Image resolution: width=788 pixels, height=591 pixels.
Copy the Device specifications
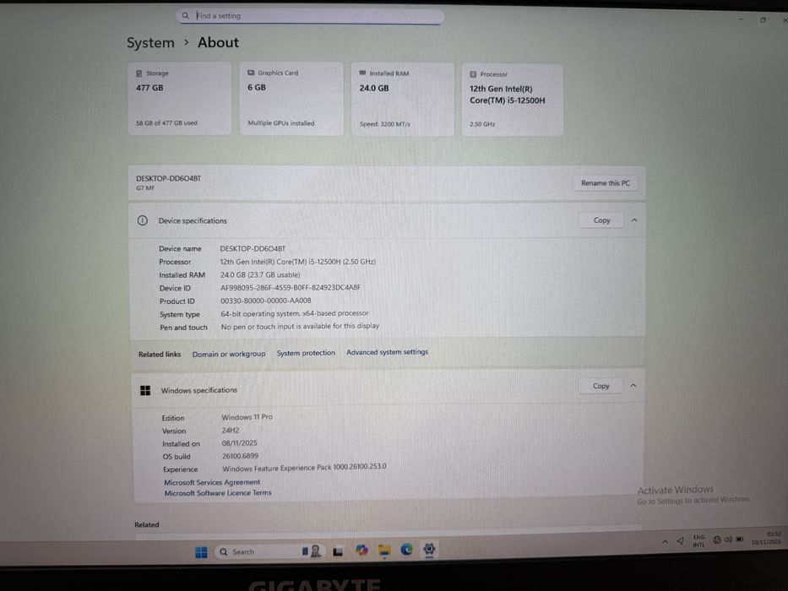coord(601,220)
